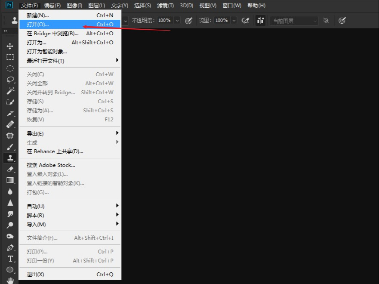Toggle pressure for opacity button
This screenshot has width=379, height=284.
[188, 21]
